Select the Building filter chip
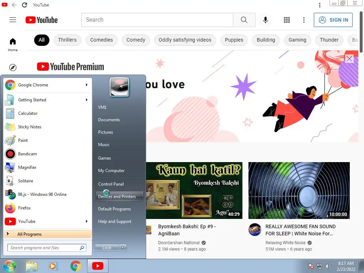This screenshot has height=273, width=364. point(266,40)
